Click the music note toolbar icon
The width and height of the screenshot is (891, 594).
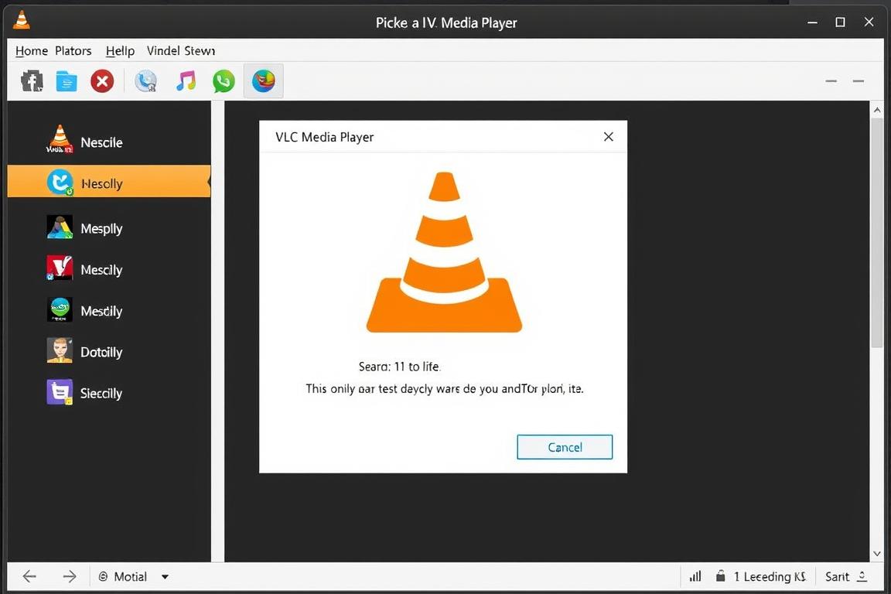coord(186,80)
